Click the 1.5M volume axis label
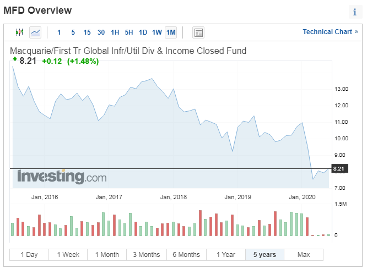This screenshot has height=274, width=367. 341,204
